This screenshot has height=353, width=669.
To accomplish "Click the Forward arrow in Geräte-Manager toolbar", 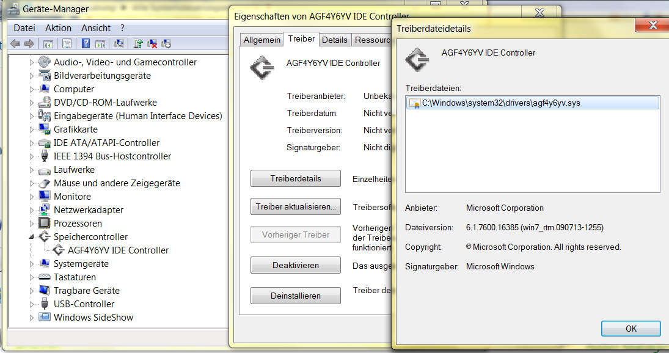I will (x=29, y=43).
